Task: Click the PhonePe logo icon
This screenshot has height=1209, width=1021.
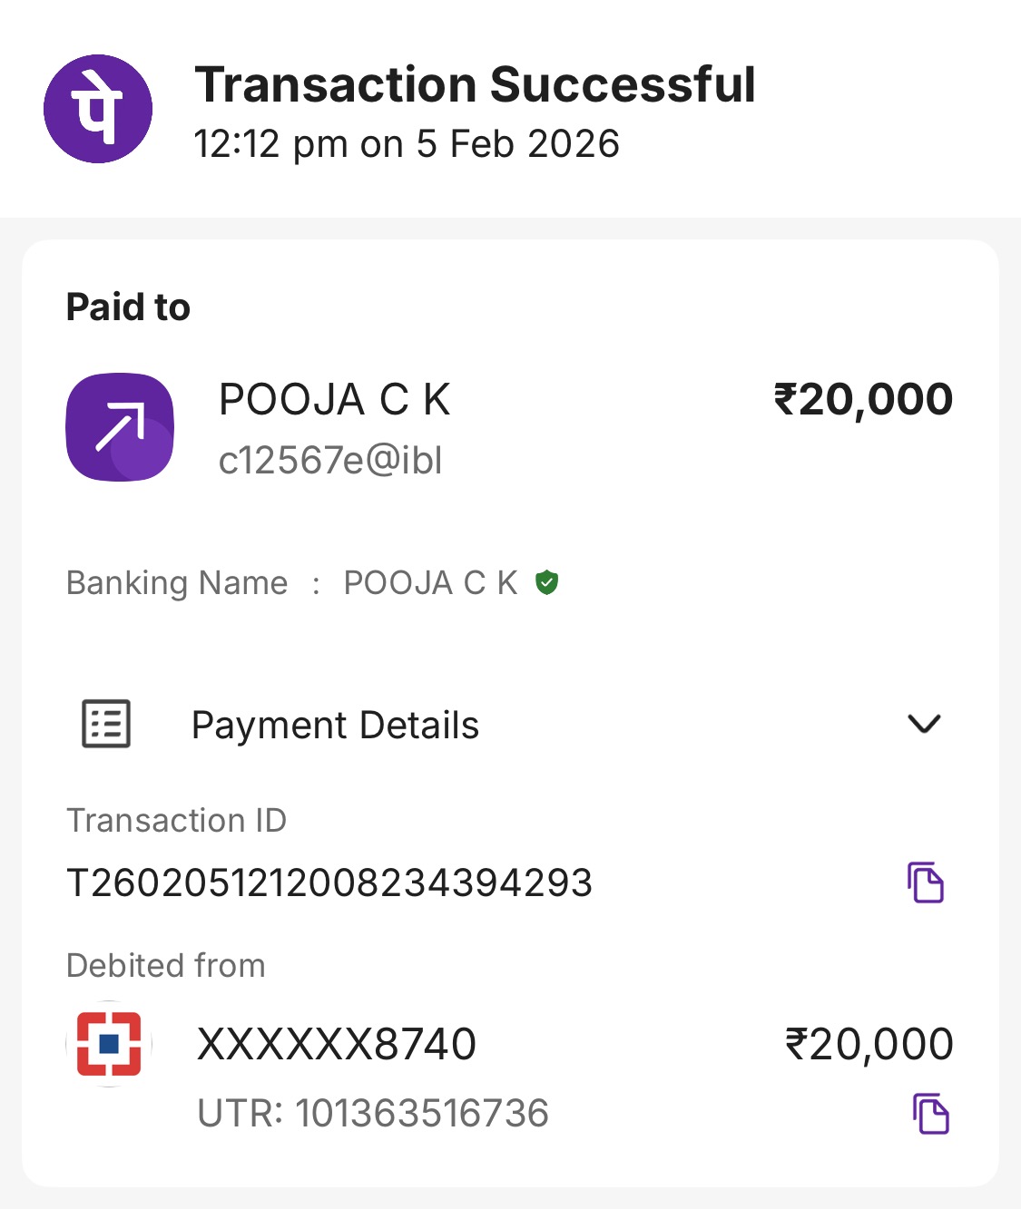Action: [98, 109]
